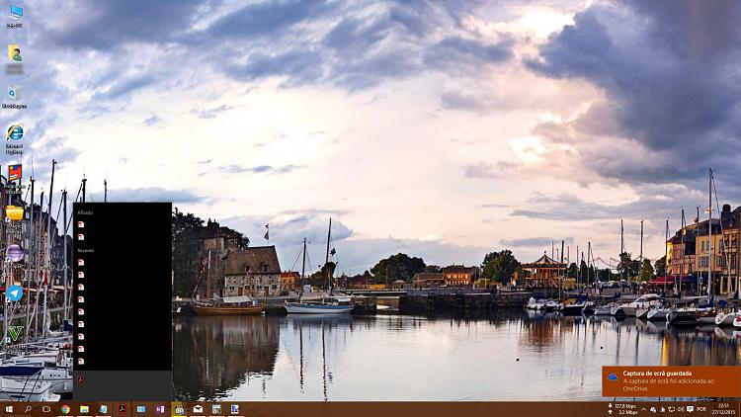Show hidden tray icons chevron

(x=643, y=409)
